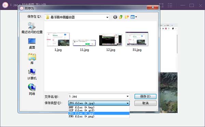Choose JPG files (*.jpg) option in list
205x127 pixels.
(99, 113)
